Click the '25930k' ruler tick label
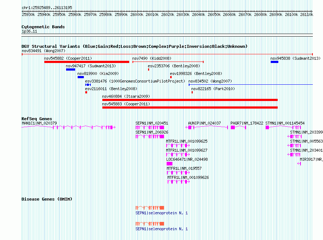The image size is (323, 240). click(28, 14)
